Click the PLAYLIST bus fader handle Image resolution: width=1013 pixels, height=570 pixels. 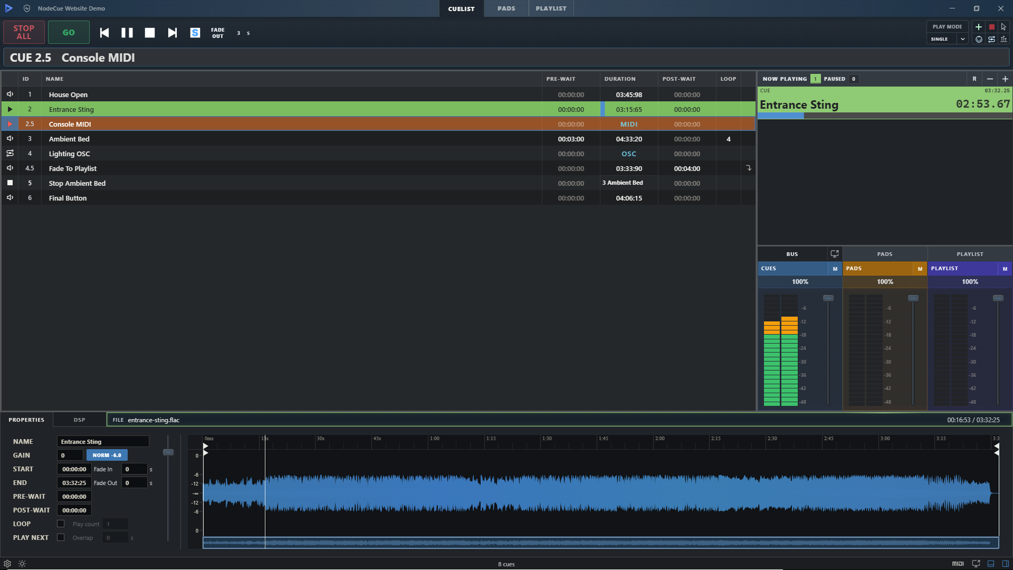point(998,298)
